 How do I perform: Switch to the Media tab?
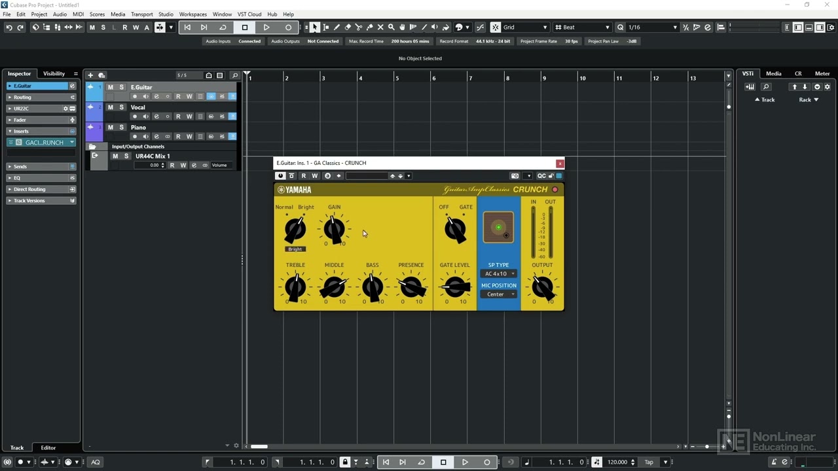[773, 73]
